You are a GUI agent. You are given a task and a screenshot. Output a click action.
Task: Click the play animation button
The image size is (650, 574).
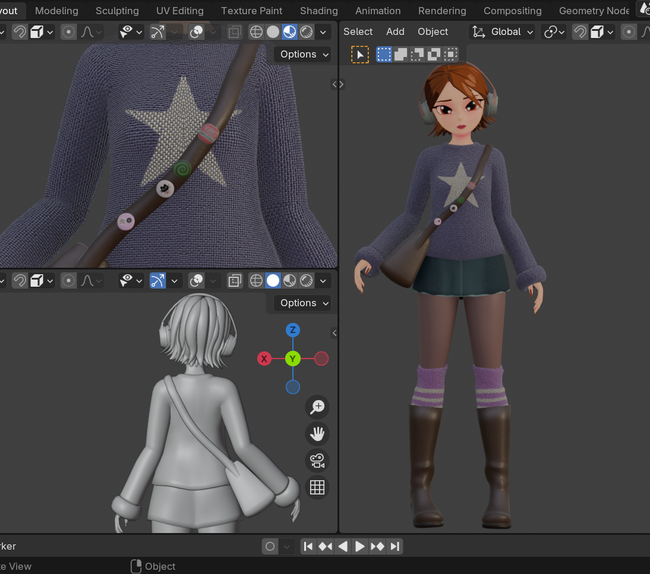(360, 547)
